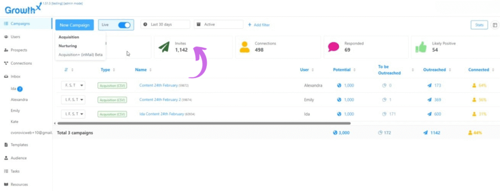This screenshot has height=191, width=500.
Task: Click the horizontal table scrollbar
Action: click(x=204, y=123)
